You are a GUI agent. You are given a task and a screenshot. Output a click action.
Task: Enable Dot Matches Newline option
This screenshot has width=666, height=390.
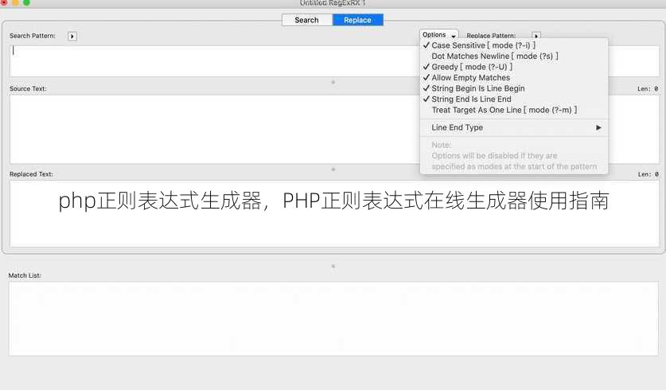[x=514, y=56]
